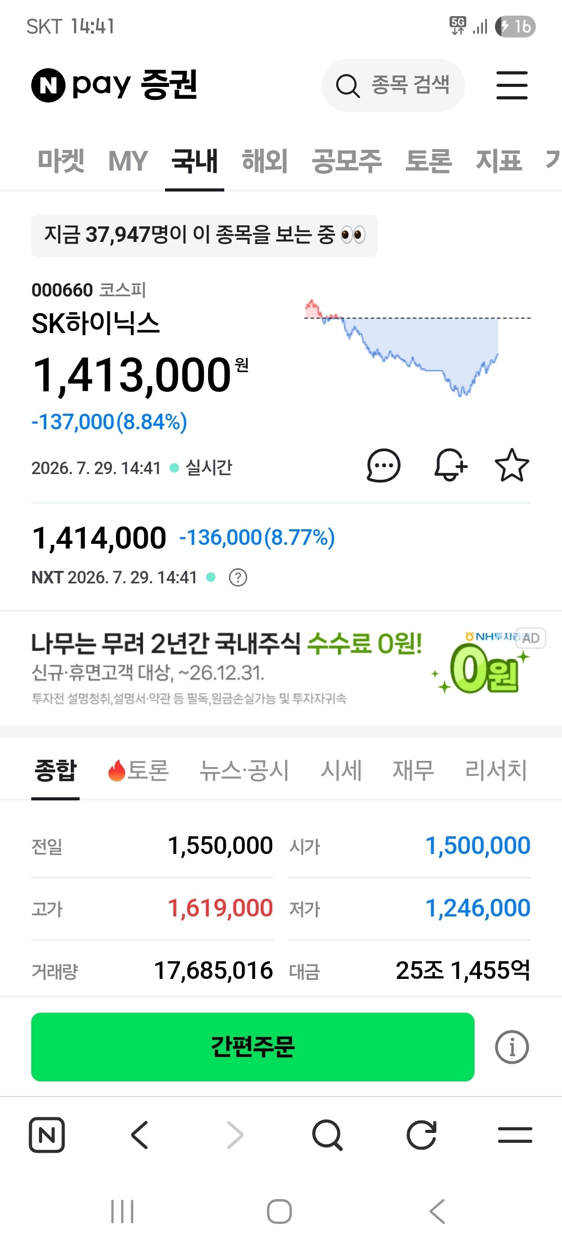The image size is (562, 1249).
Task: Click the 종목 검색 search field
Action: tap(393, 85)
